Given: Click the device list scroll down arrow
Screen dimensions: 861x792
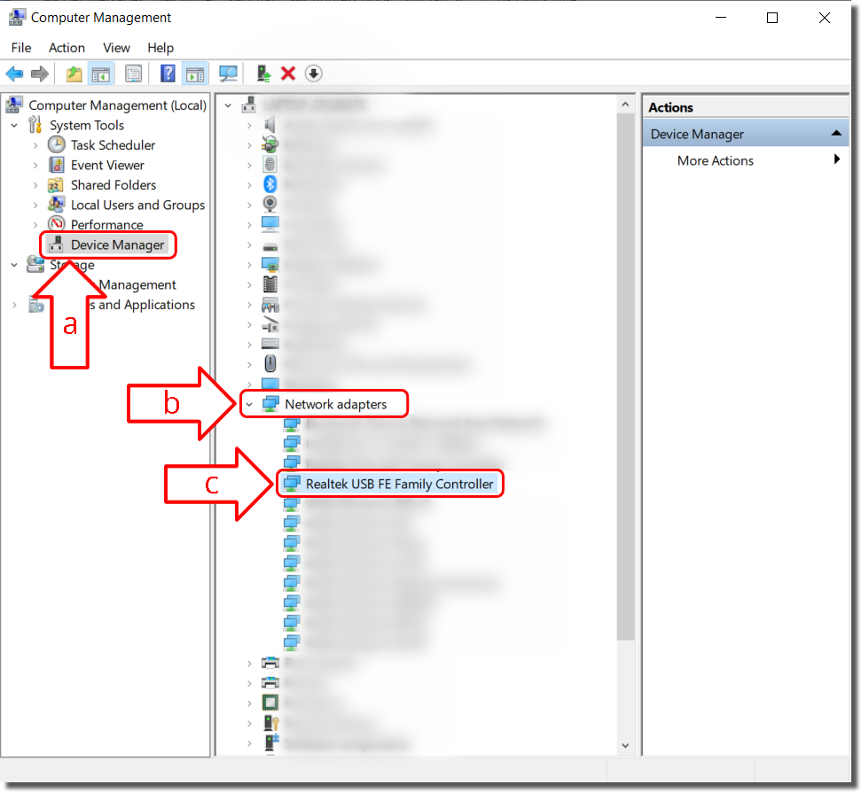Looking at the screenshot, I should pos(625,746).
